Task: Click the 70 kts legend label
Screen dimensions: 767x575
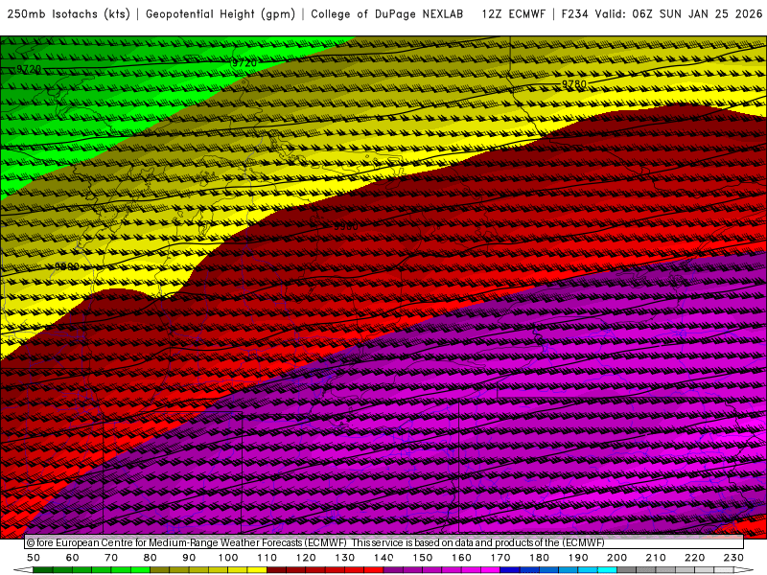Action: (x=111, y=558)
